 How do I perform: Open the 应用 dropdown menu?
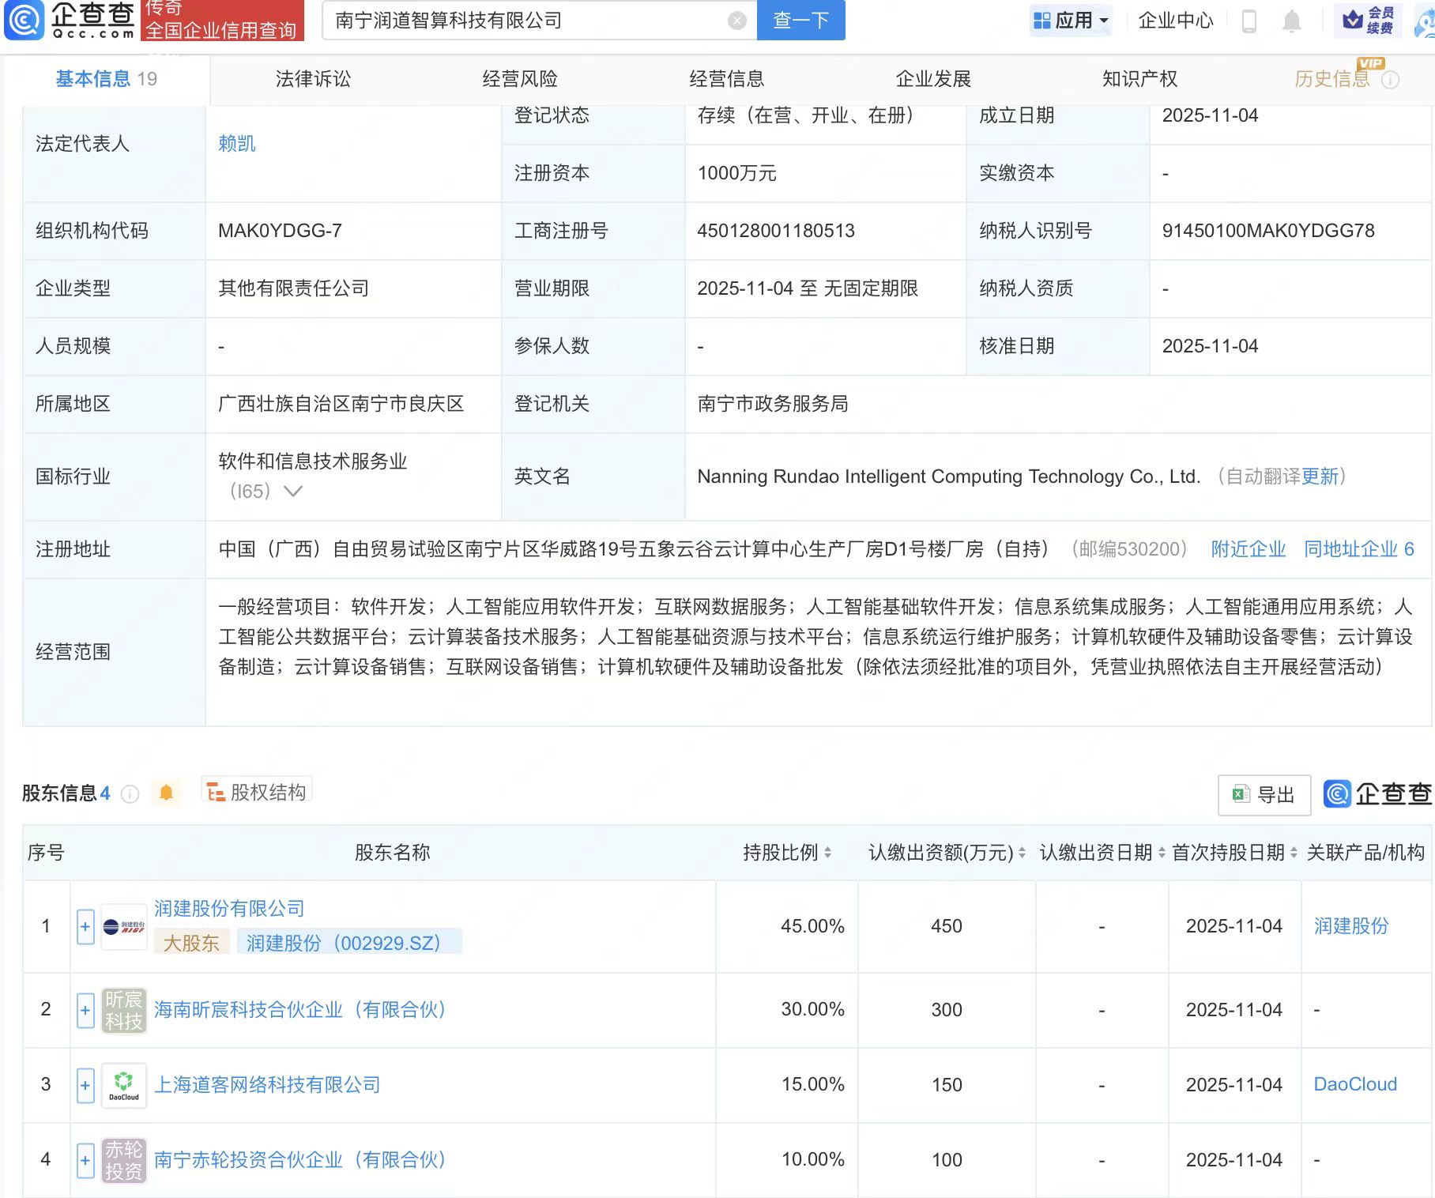click(x=1071, y=21)
